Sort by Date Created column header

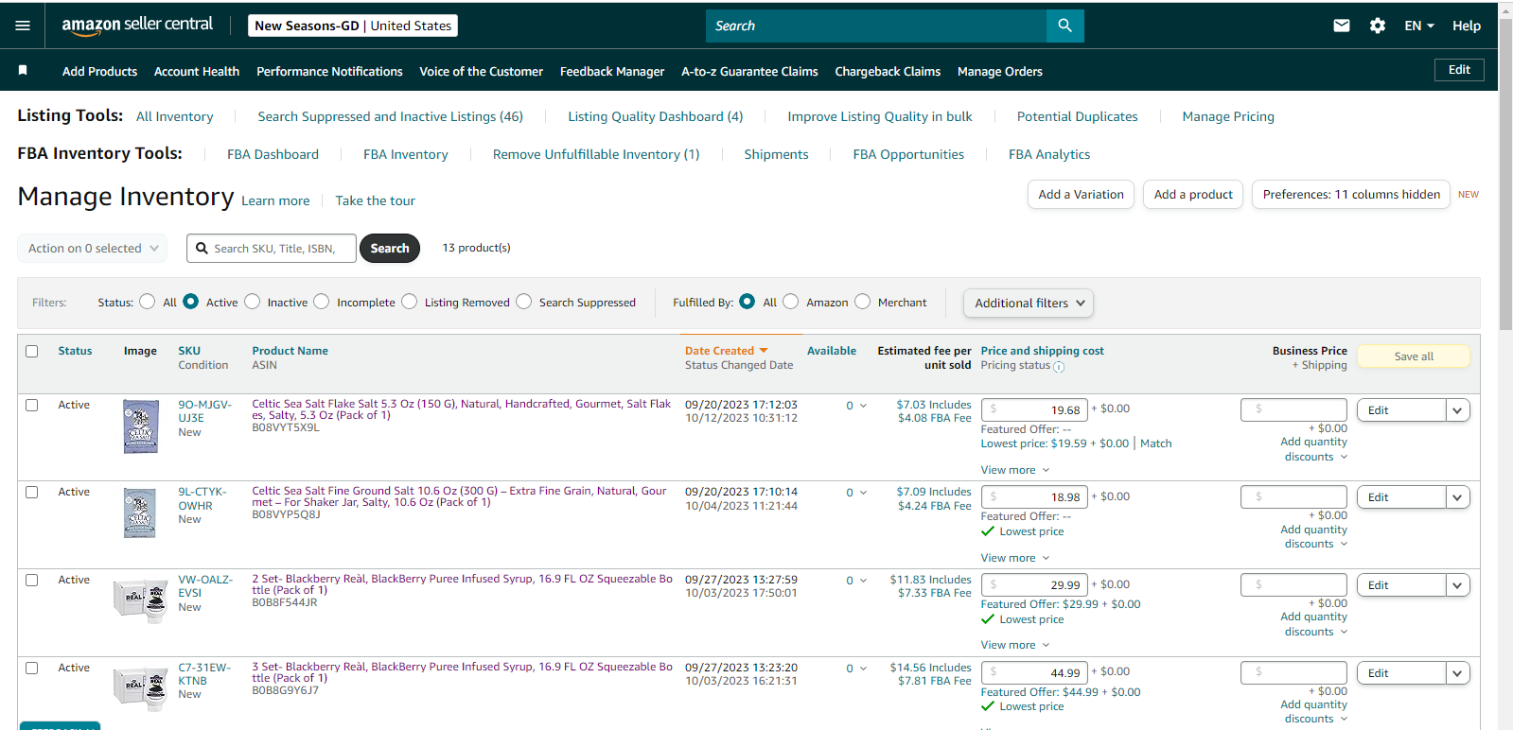click(727, 351)
